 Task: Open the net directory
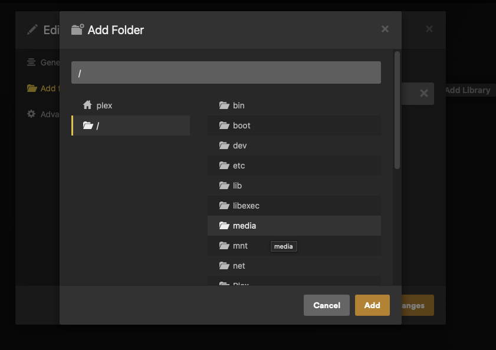(294, 266)
